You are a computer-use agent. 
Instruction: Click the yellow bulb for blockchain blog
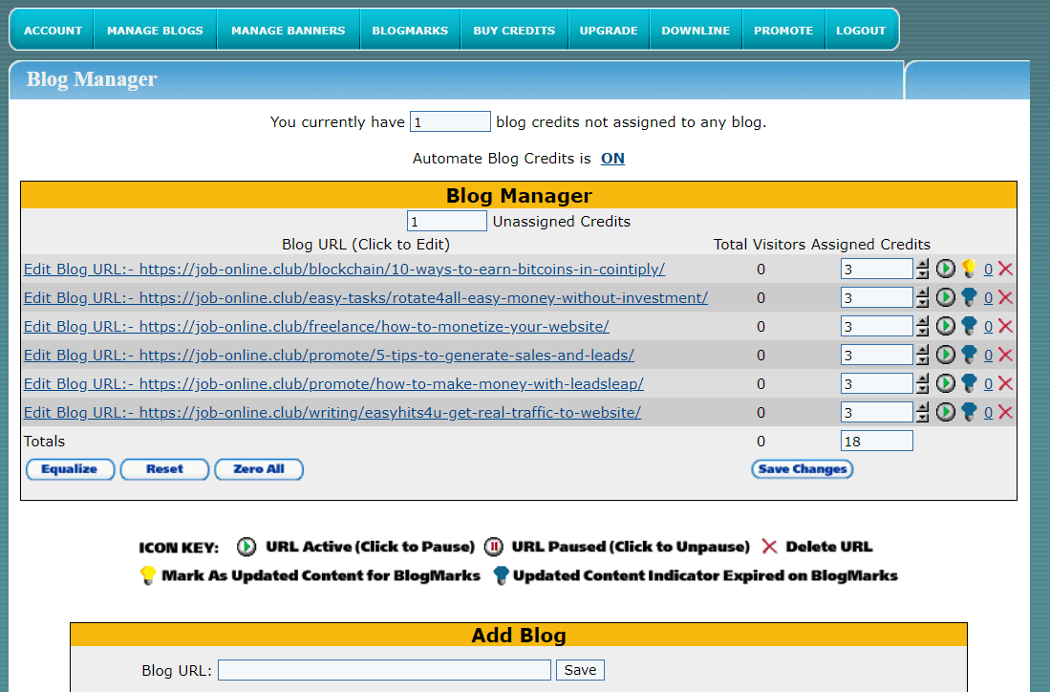pyautogui.click(x=969, y=269)
